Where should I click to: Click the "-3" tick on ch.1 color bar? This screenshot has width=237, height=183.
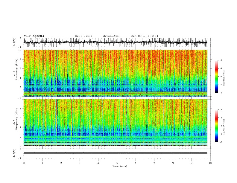point(221,60)
